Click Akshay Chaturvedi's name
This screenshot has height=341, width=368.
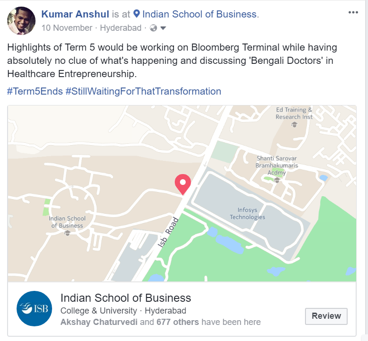(x=99, y=322)
